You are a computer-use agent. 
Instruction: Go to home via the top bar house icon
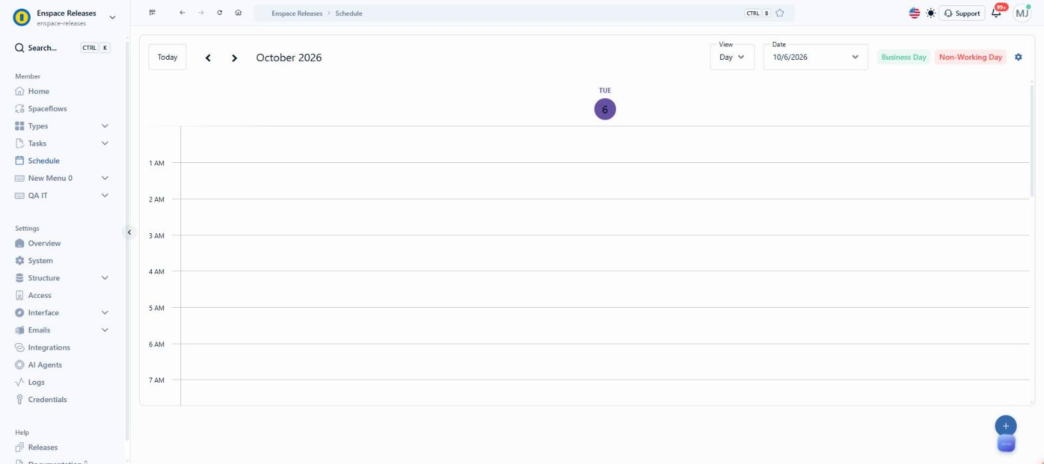point(238,13)
